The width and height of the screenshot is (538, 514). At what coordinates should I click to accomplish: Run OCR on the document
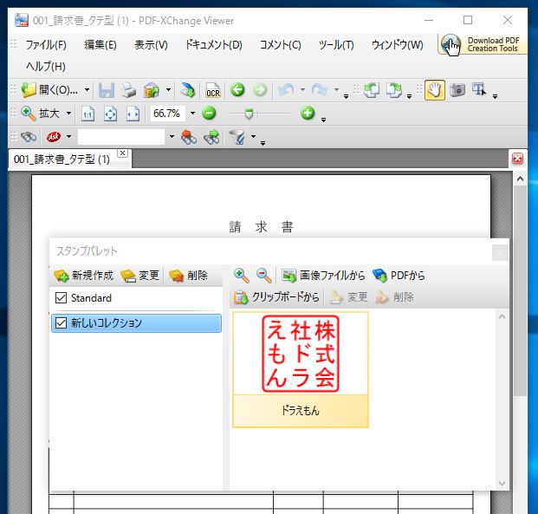pos(213,91)
